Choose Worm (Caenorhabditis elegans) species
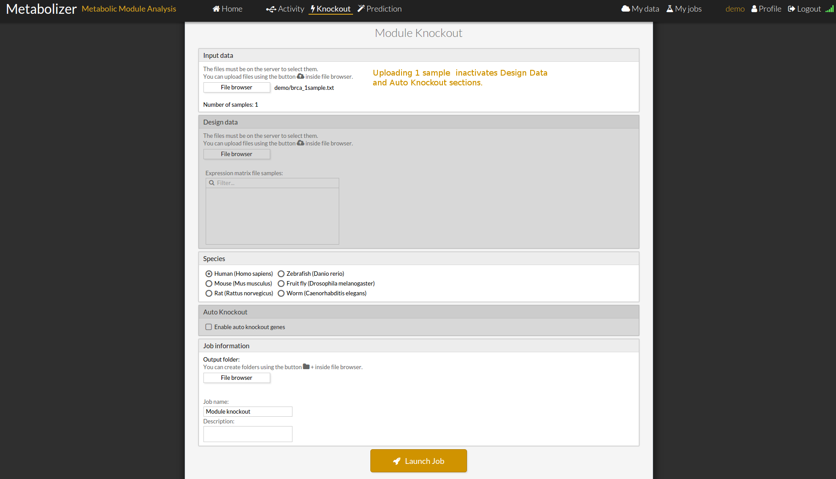This screenshot has height=479, width=836. (x=281, y=294)
